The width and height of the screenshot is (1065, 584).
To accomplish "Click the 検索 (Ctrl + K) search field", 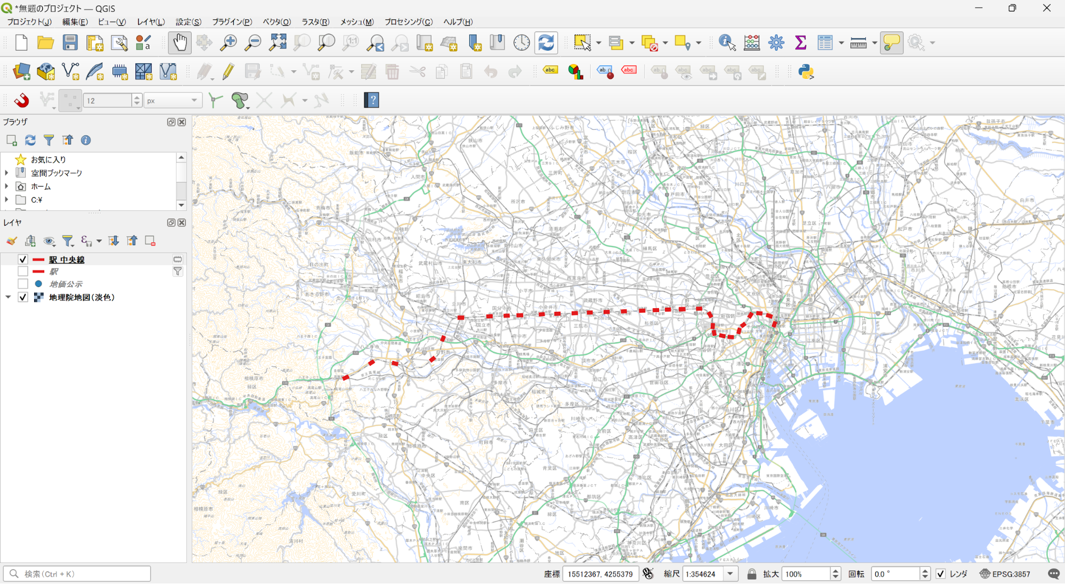I will coord(77,574).
